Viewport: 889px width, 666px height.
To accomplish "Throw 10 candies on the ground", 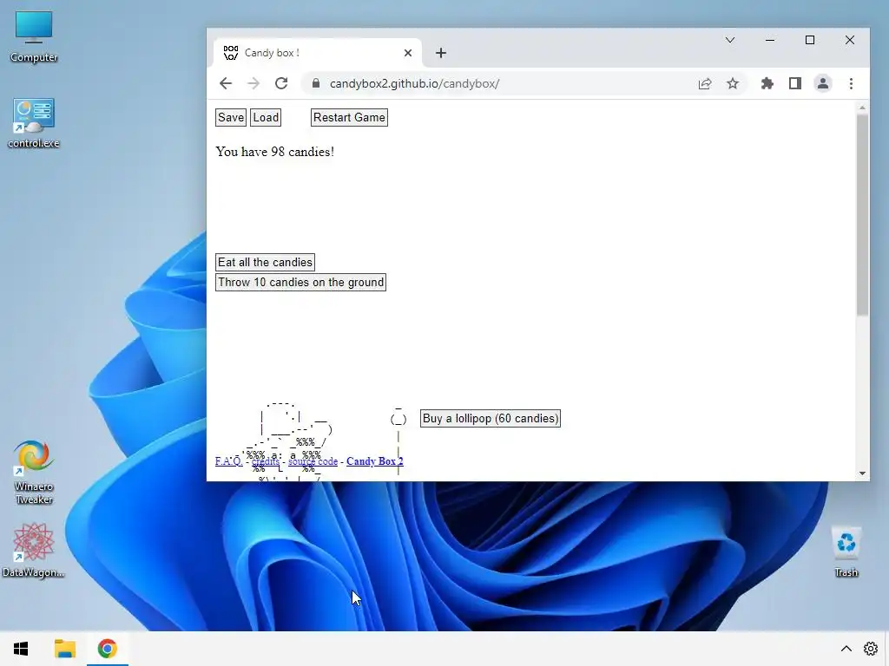I will pyautogui.click(x=300, y=283).
